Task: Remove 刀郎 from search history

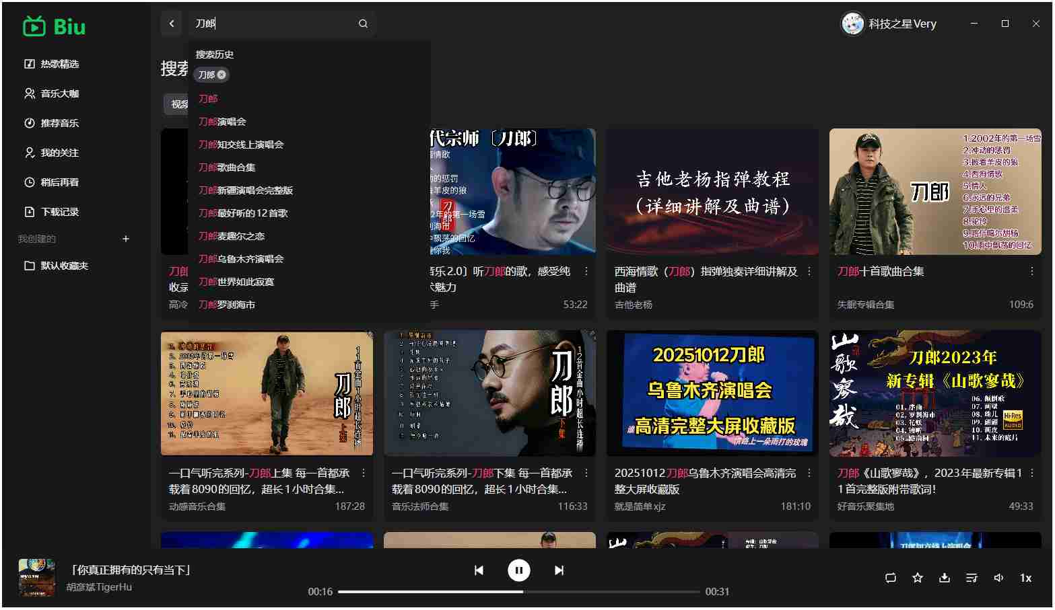Action: point(222,75)
